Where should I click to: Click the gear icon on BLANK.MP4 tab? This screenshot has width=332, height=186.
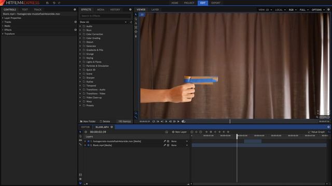point(112,127)
